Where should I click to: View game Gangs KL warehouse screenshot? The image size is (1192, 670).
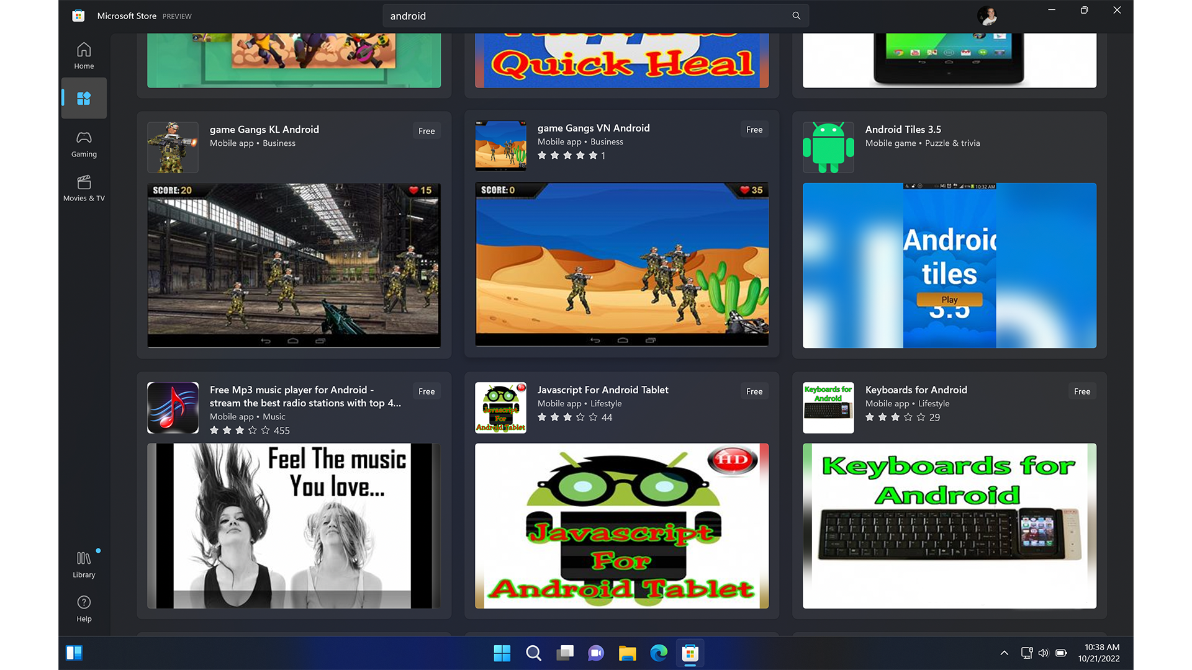(x=294, y=265)
